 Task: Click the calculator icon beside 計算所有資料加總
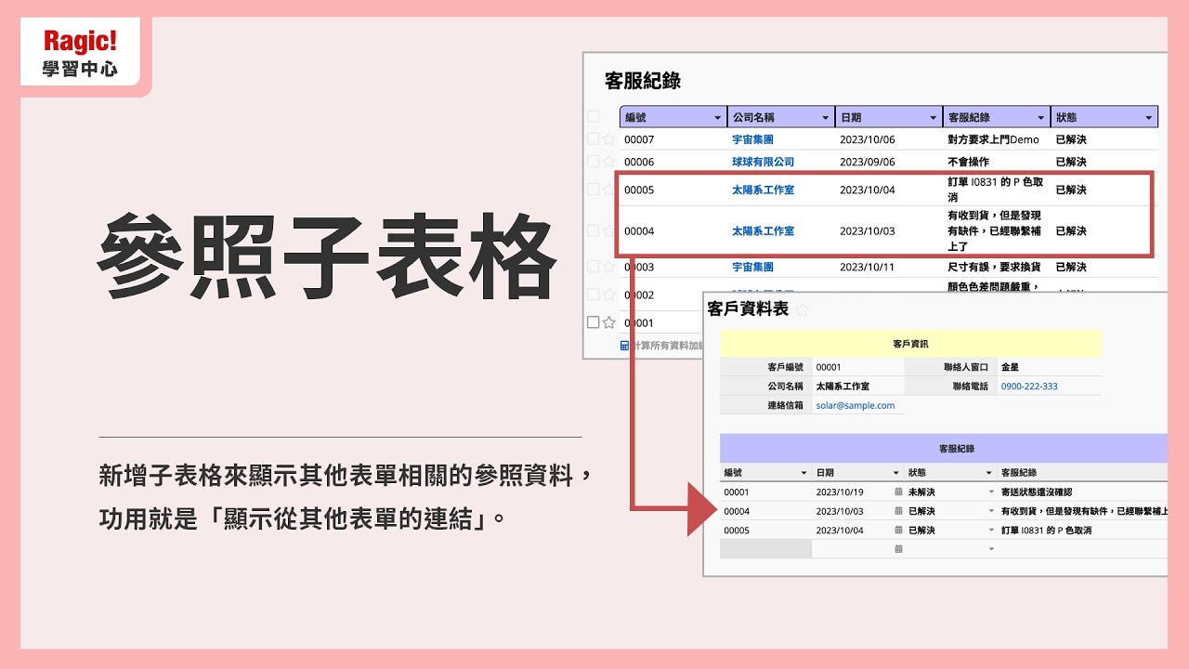pyautogui.click(x=624, y=346)
